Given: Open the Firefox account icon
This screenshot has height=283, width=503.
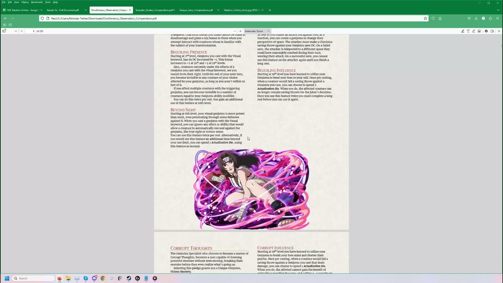Looking at the screenshot, I should (x=483, y=18).
